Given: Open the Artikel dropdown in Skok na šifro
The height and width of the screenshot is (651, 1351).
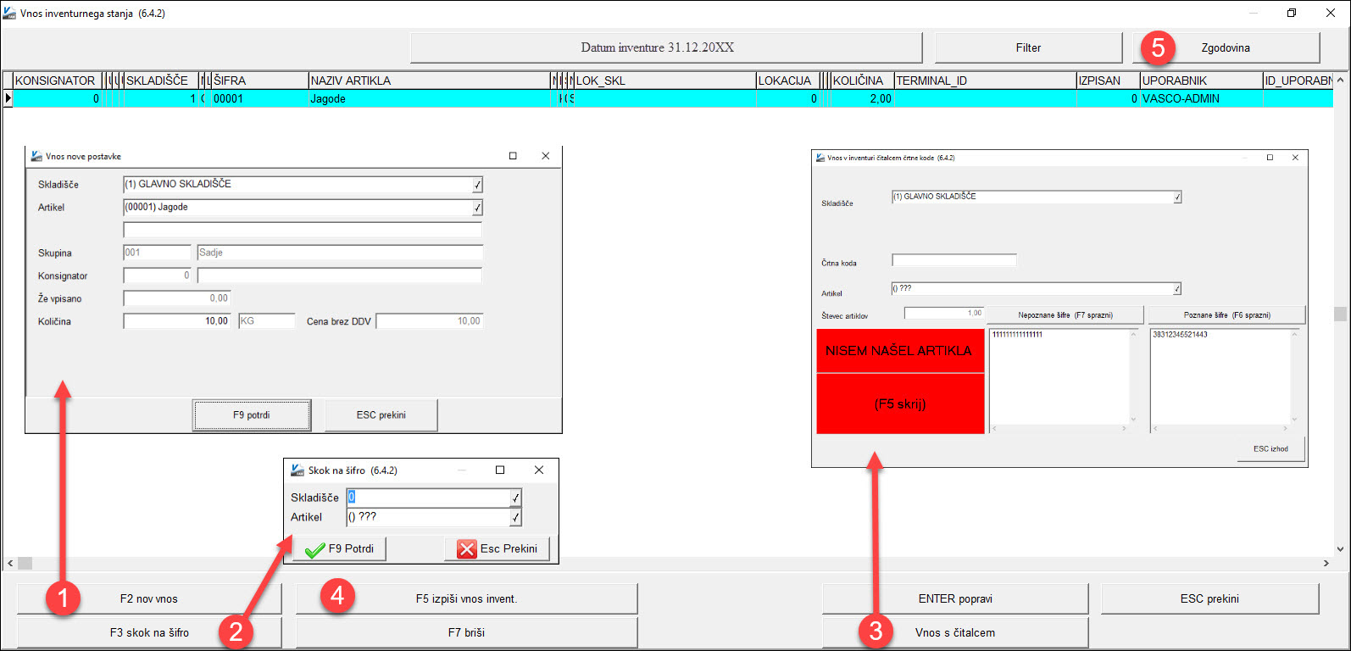Looking at the screenshot, I should (x=515, y=517).
